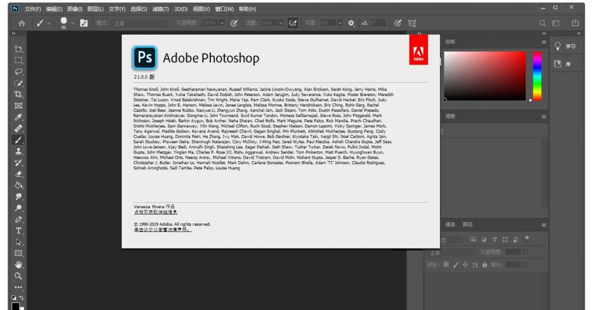595x310 pixels.
Task: Toggle lock position in Layers panel
Action: click(x=465, y=265)
